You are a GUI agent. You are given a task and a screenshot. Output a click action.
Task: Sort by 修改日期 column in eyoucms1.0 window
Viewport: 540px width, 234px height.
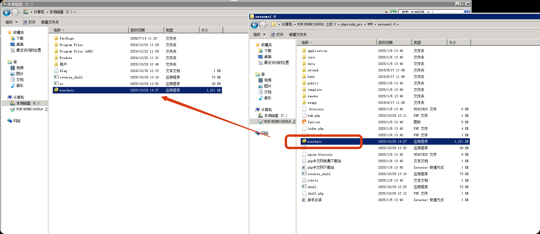pyautogui.click(x=385, y=42)
